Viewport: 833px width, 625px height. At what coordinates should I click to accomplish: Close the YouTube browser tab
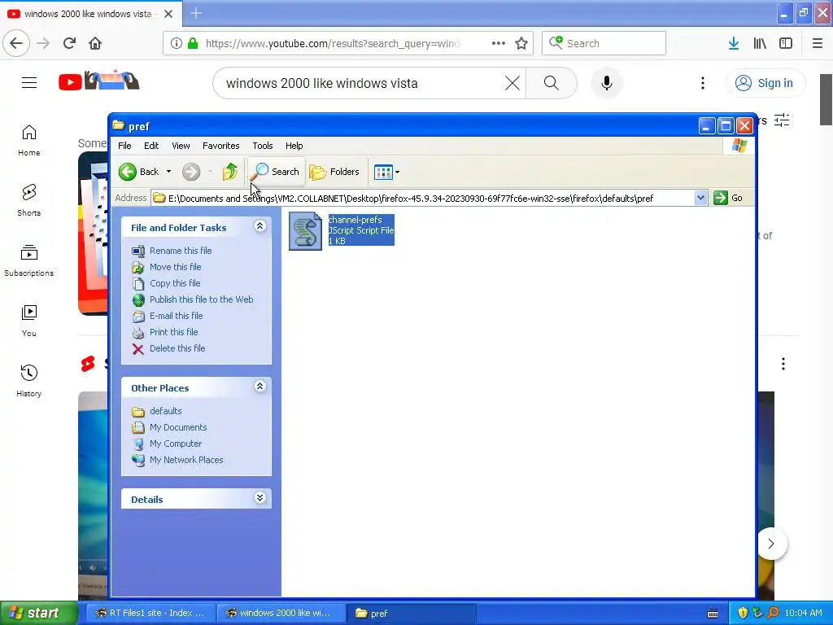[x=168, y=14]
